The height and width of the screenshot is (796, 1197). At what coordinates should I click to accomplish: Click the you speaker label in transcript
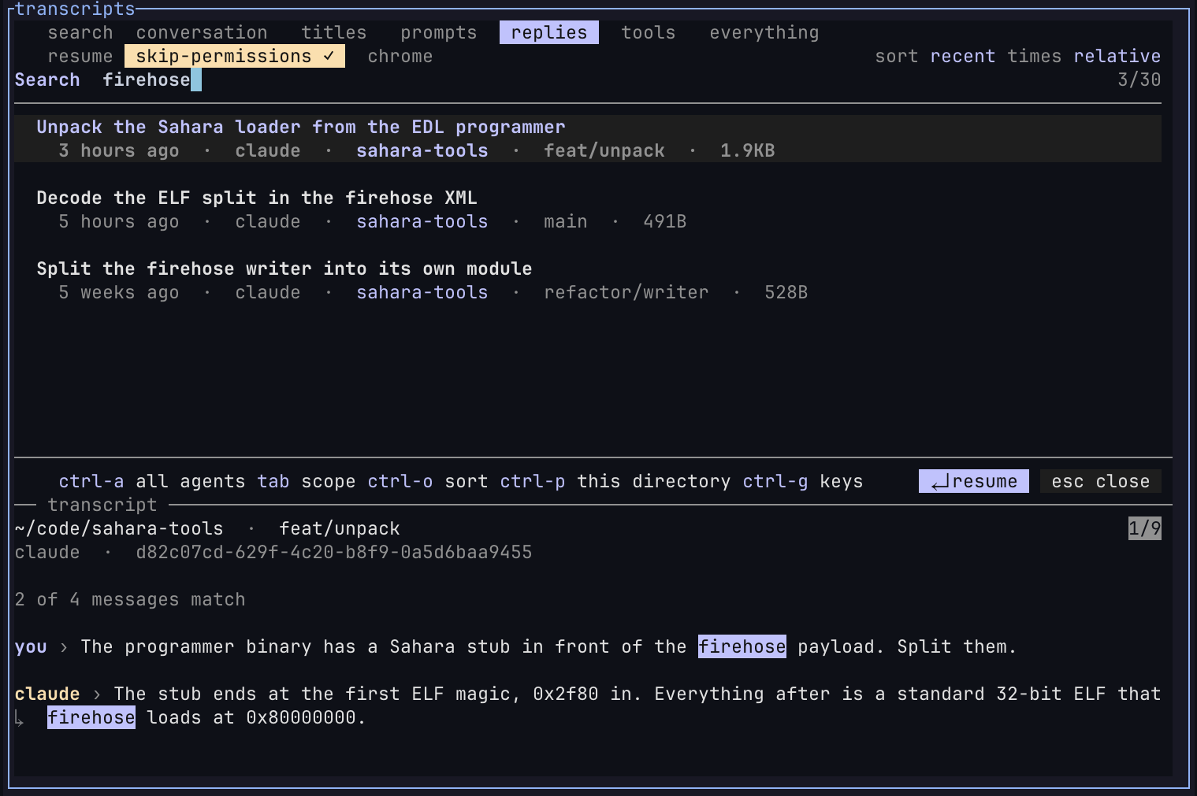click(31, 646)
